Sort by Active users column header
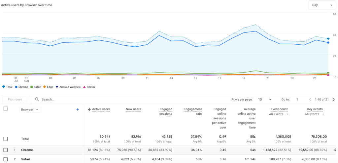This screenshot has height=163, width=338. click(101, 109)
